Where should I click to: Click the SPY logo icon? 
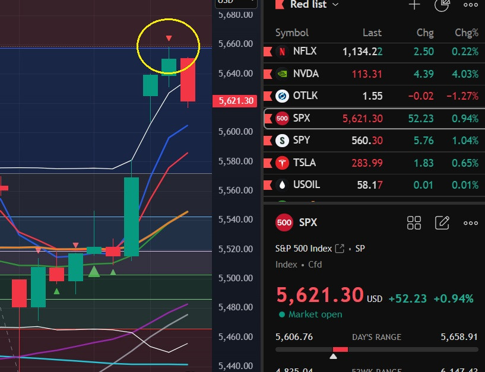[x=282, y=141]
